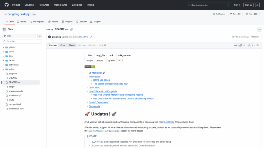Viewport: 264px width, 148px height.
Task: Open the README outline list icon
Action: coord(258,45)
